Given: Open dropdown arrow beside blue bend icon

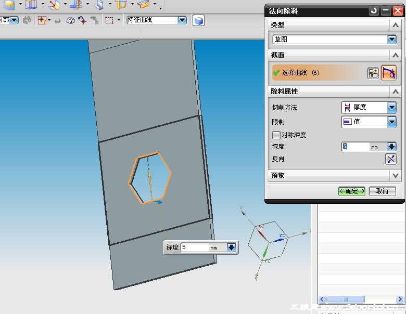Looking at the screenshot, I should 110,4.
